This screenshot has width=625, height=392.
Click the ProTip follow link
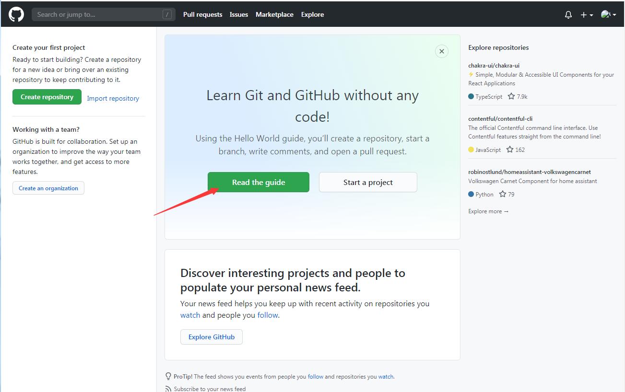[x=316, y=377]
